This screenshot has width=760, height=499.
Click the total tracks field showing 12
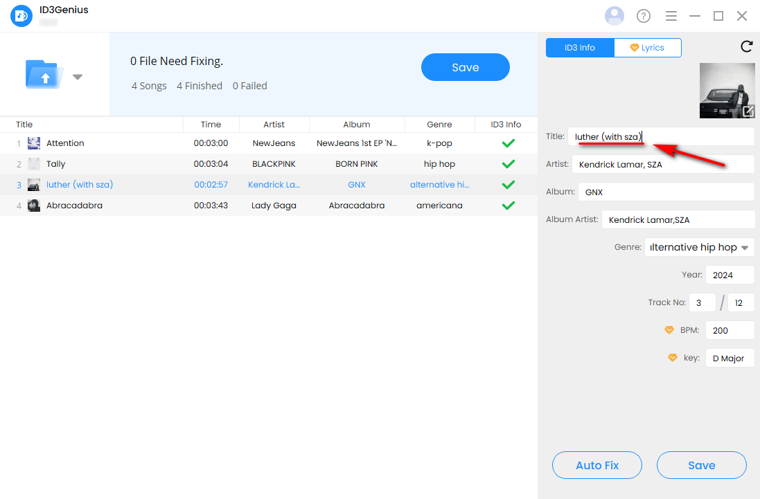[x=741, y=302]
